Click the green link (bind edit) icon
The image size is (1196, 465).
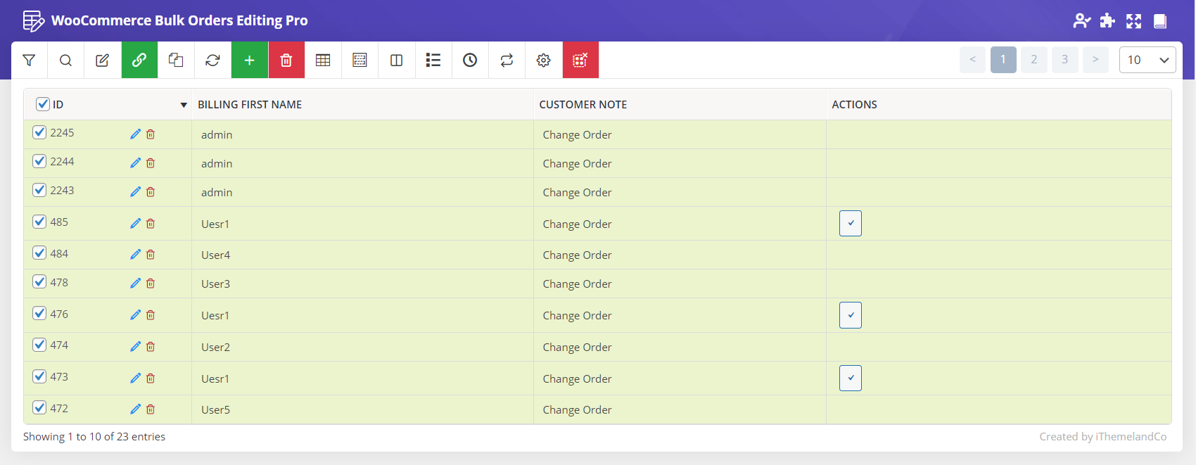139,60
